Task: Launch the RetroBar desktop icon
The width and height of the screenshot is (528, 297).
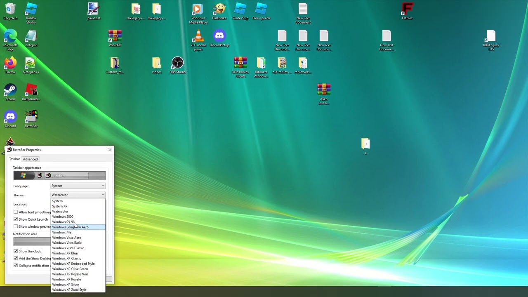Action: point(31,119)
